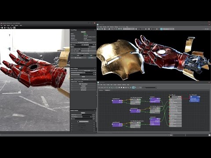Open File menu in left render window
The image size is (211, 158).
(x=1, y=25)
